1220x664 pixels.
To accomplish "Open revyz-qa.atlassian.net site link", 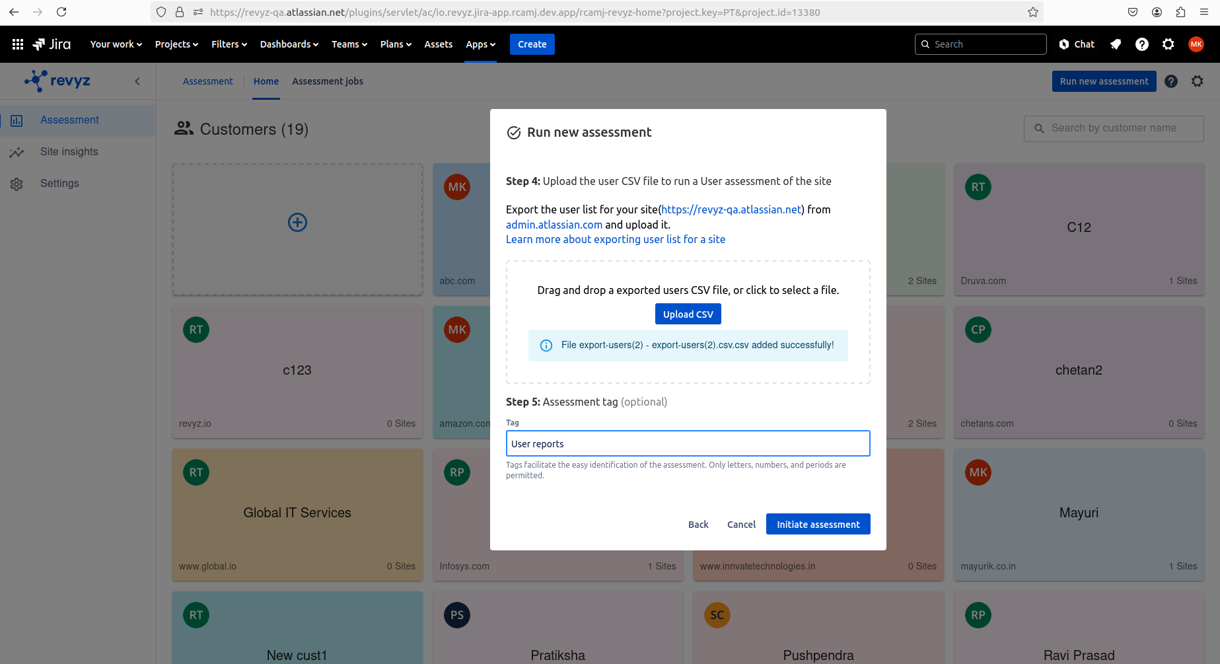I will pos(731,209).
